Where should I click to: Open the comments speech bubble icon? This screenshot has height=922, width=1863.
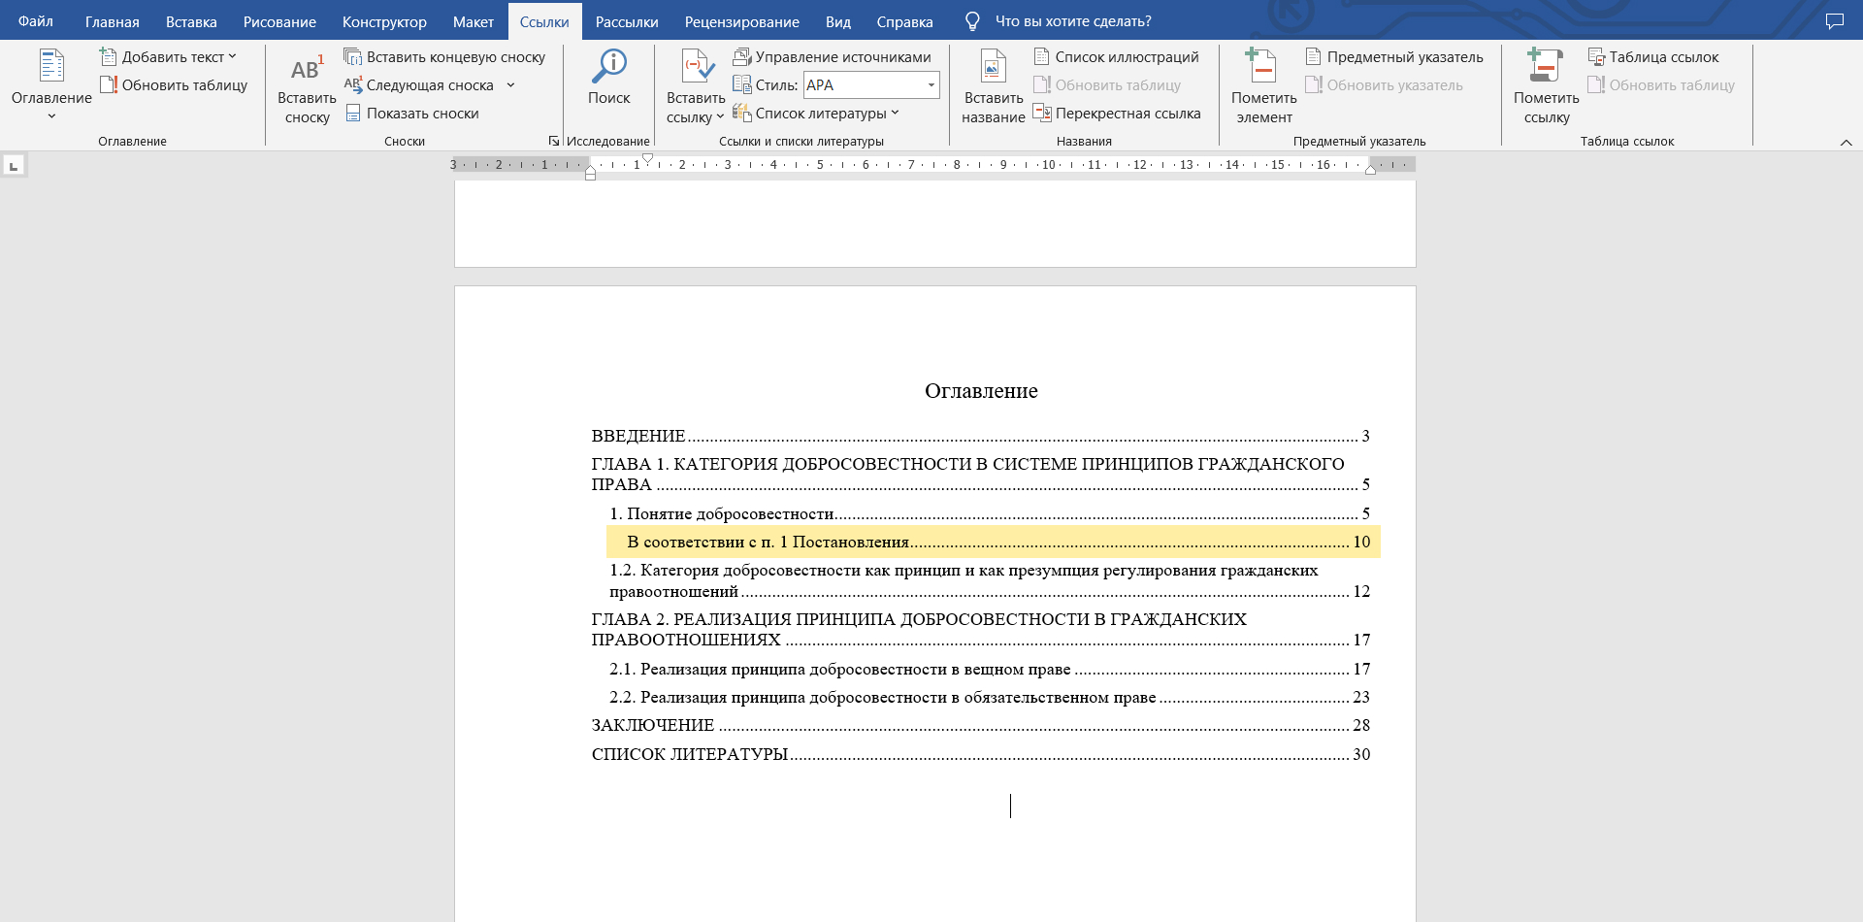(x=1835, y=21)
